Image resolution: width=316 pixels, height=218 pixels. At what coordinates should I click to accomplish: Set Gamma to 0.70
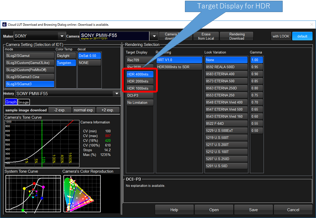click(x=257, y=102)
